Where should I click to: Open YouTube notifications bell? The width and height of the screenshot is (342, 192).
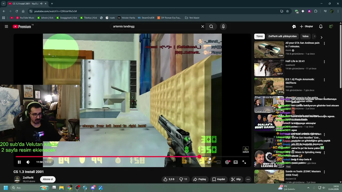click(321, 26)
